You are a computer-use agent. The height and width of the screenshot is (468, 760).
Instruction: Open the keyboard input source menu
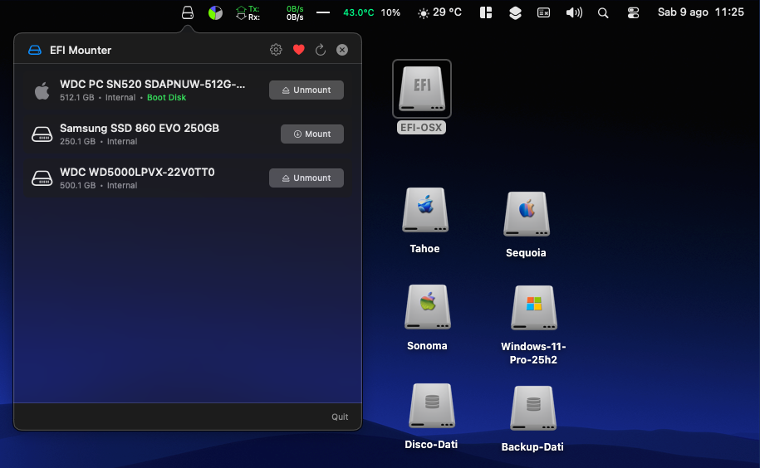tap(544, 12)
